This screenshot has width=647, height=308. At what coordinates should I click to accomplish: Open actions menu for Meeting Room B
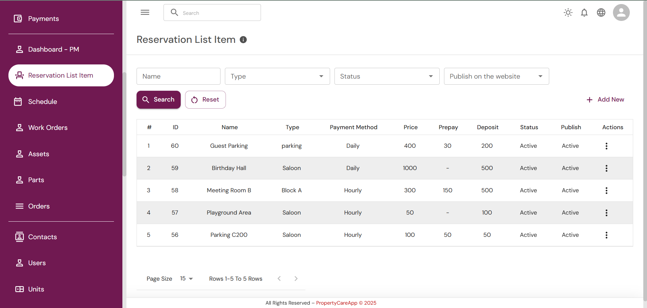coord(606,191)
